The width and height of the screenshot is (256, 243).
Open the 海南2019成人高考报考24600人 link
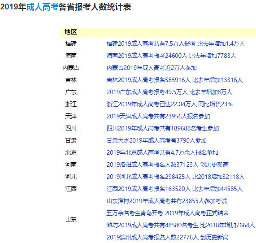[x=171, y=56]
